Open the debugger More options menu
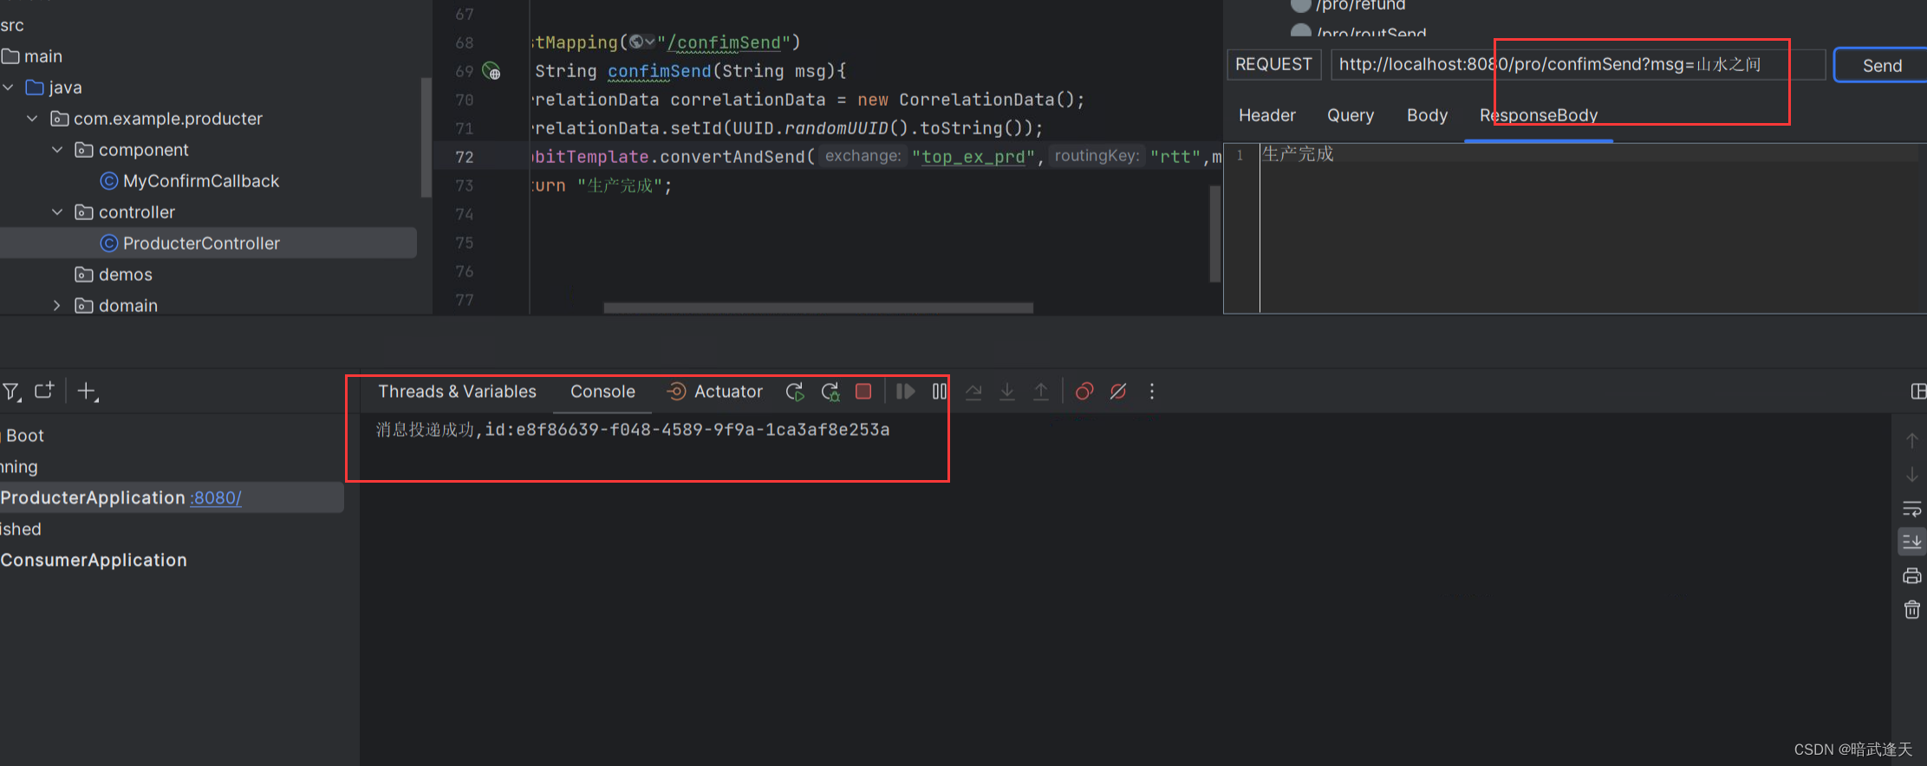 click(1152, 392)
